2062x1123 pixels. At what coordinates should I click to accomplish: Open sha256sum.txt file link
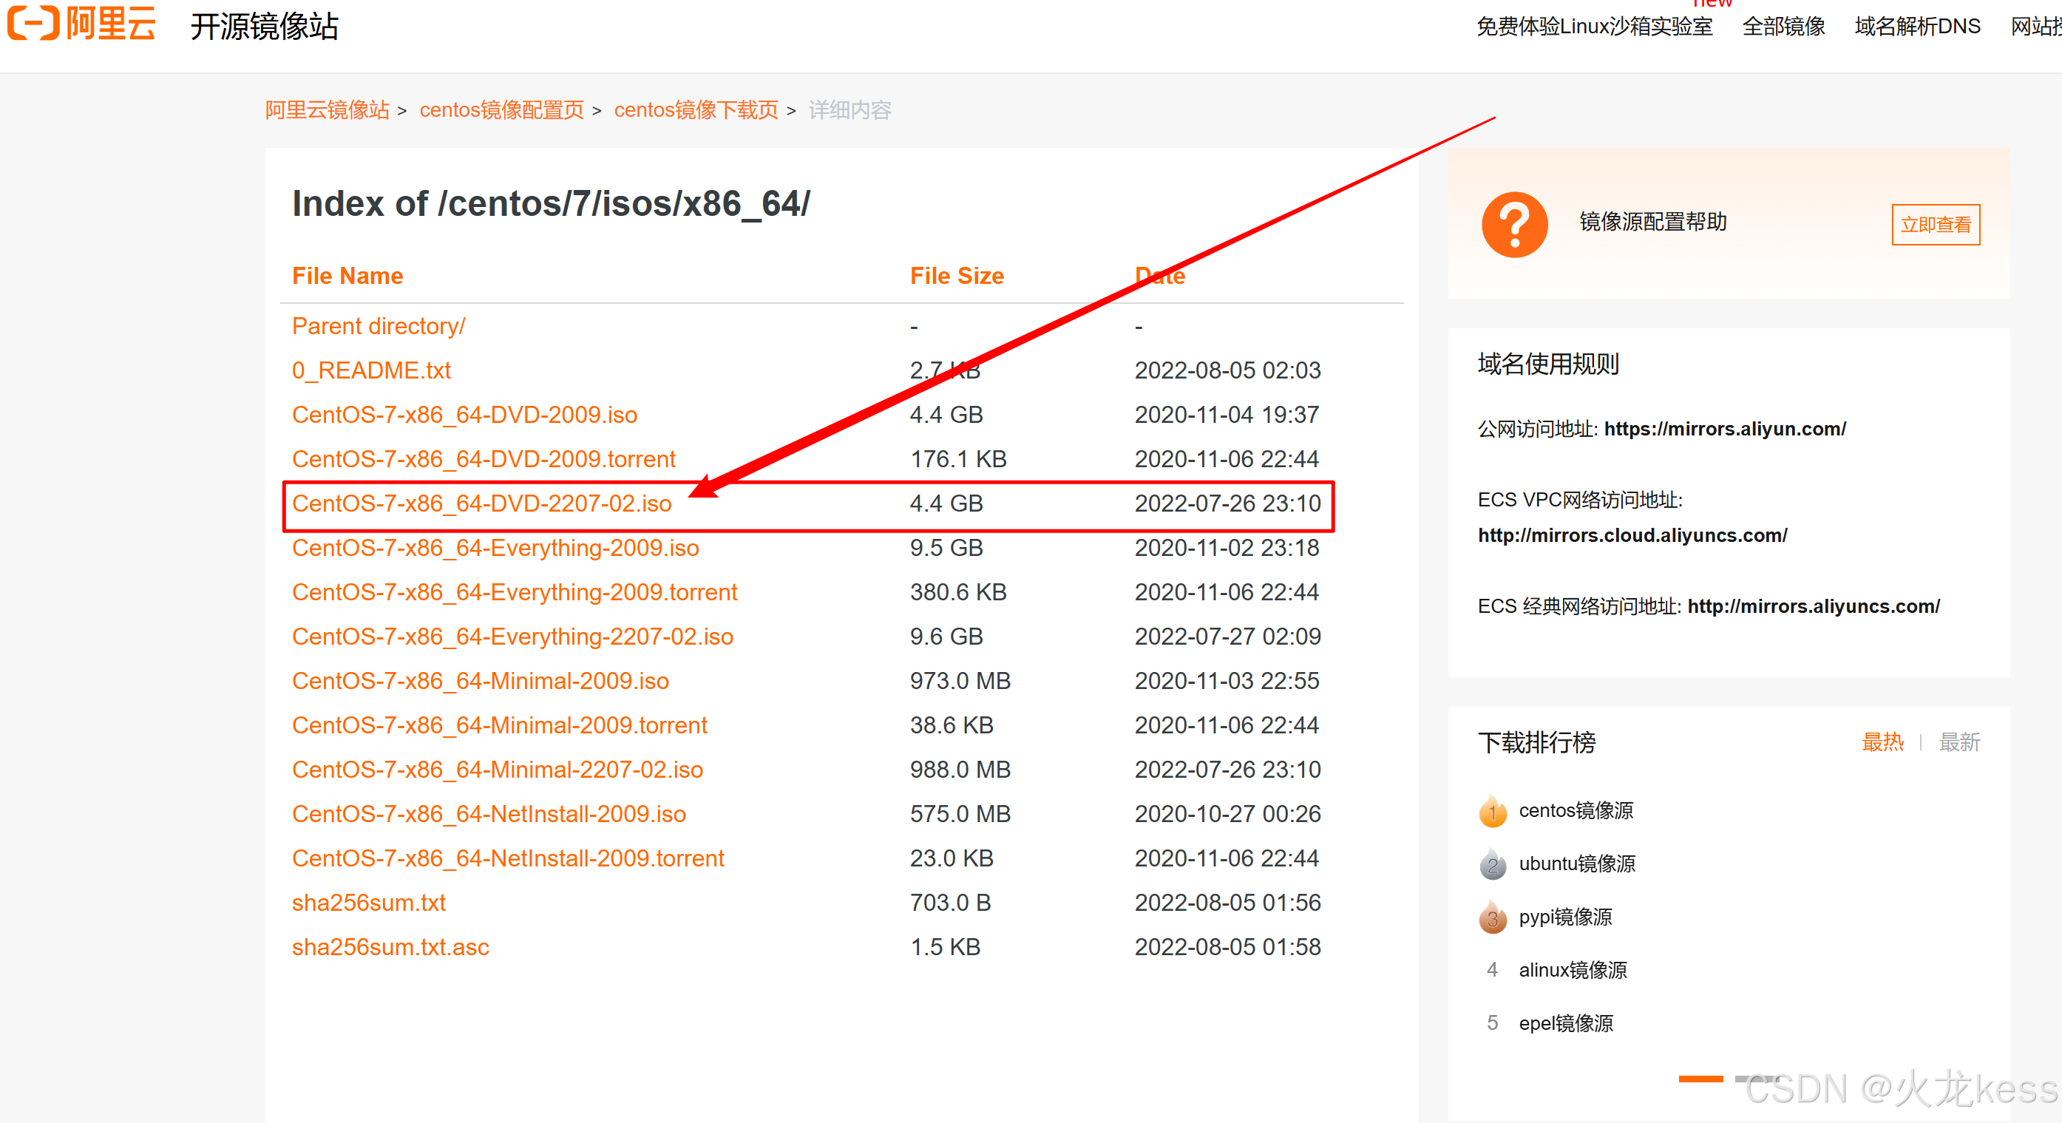tap(368, 902)
